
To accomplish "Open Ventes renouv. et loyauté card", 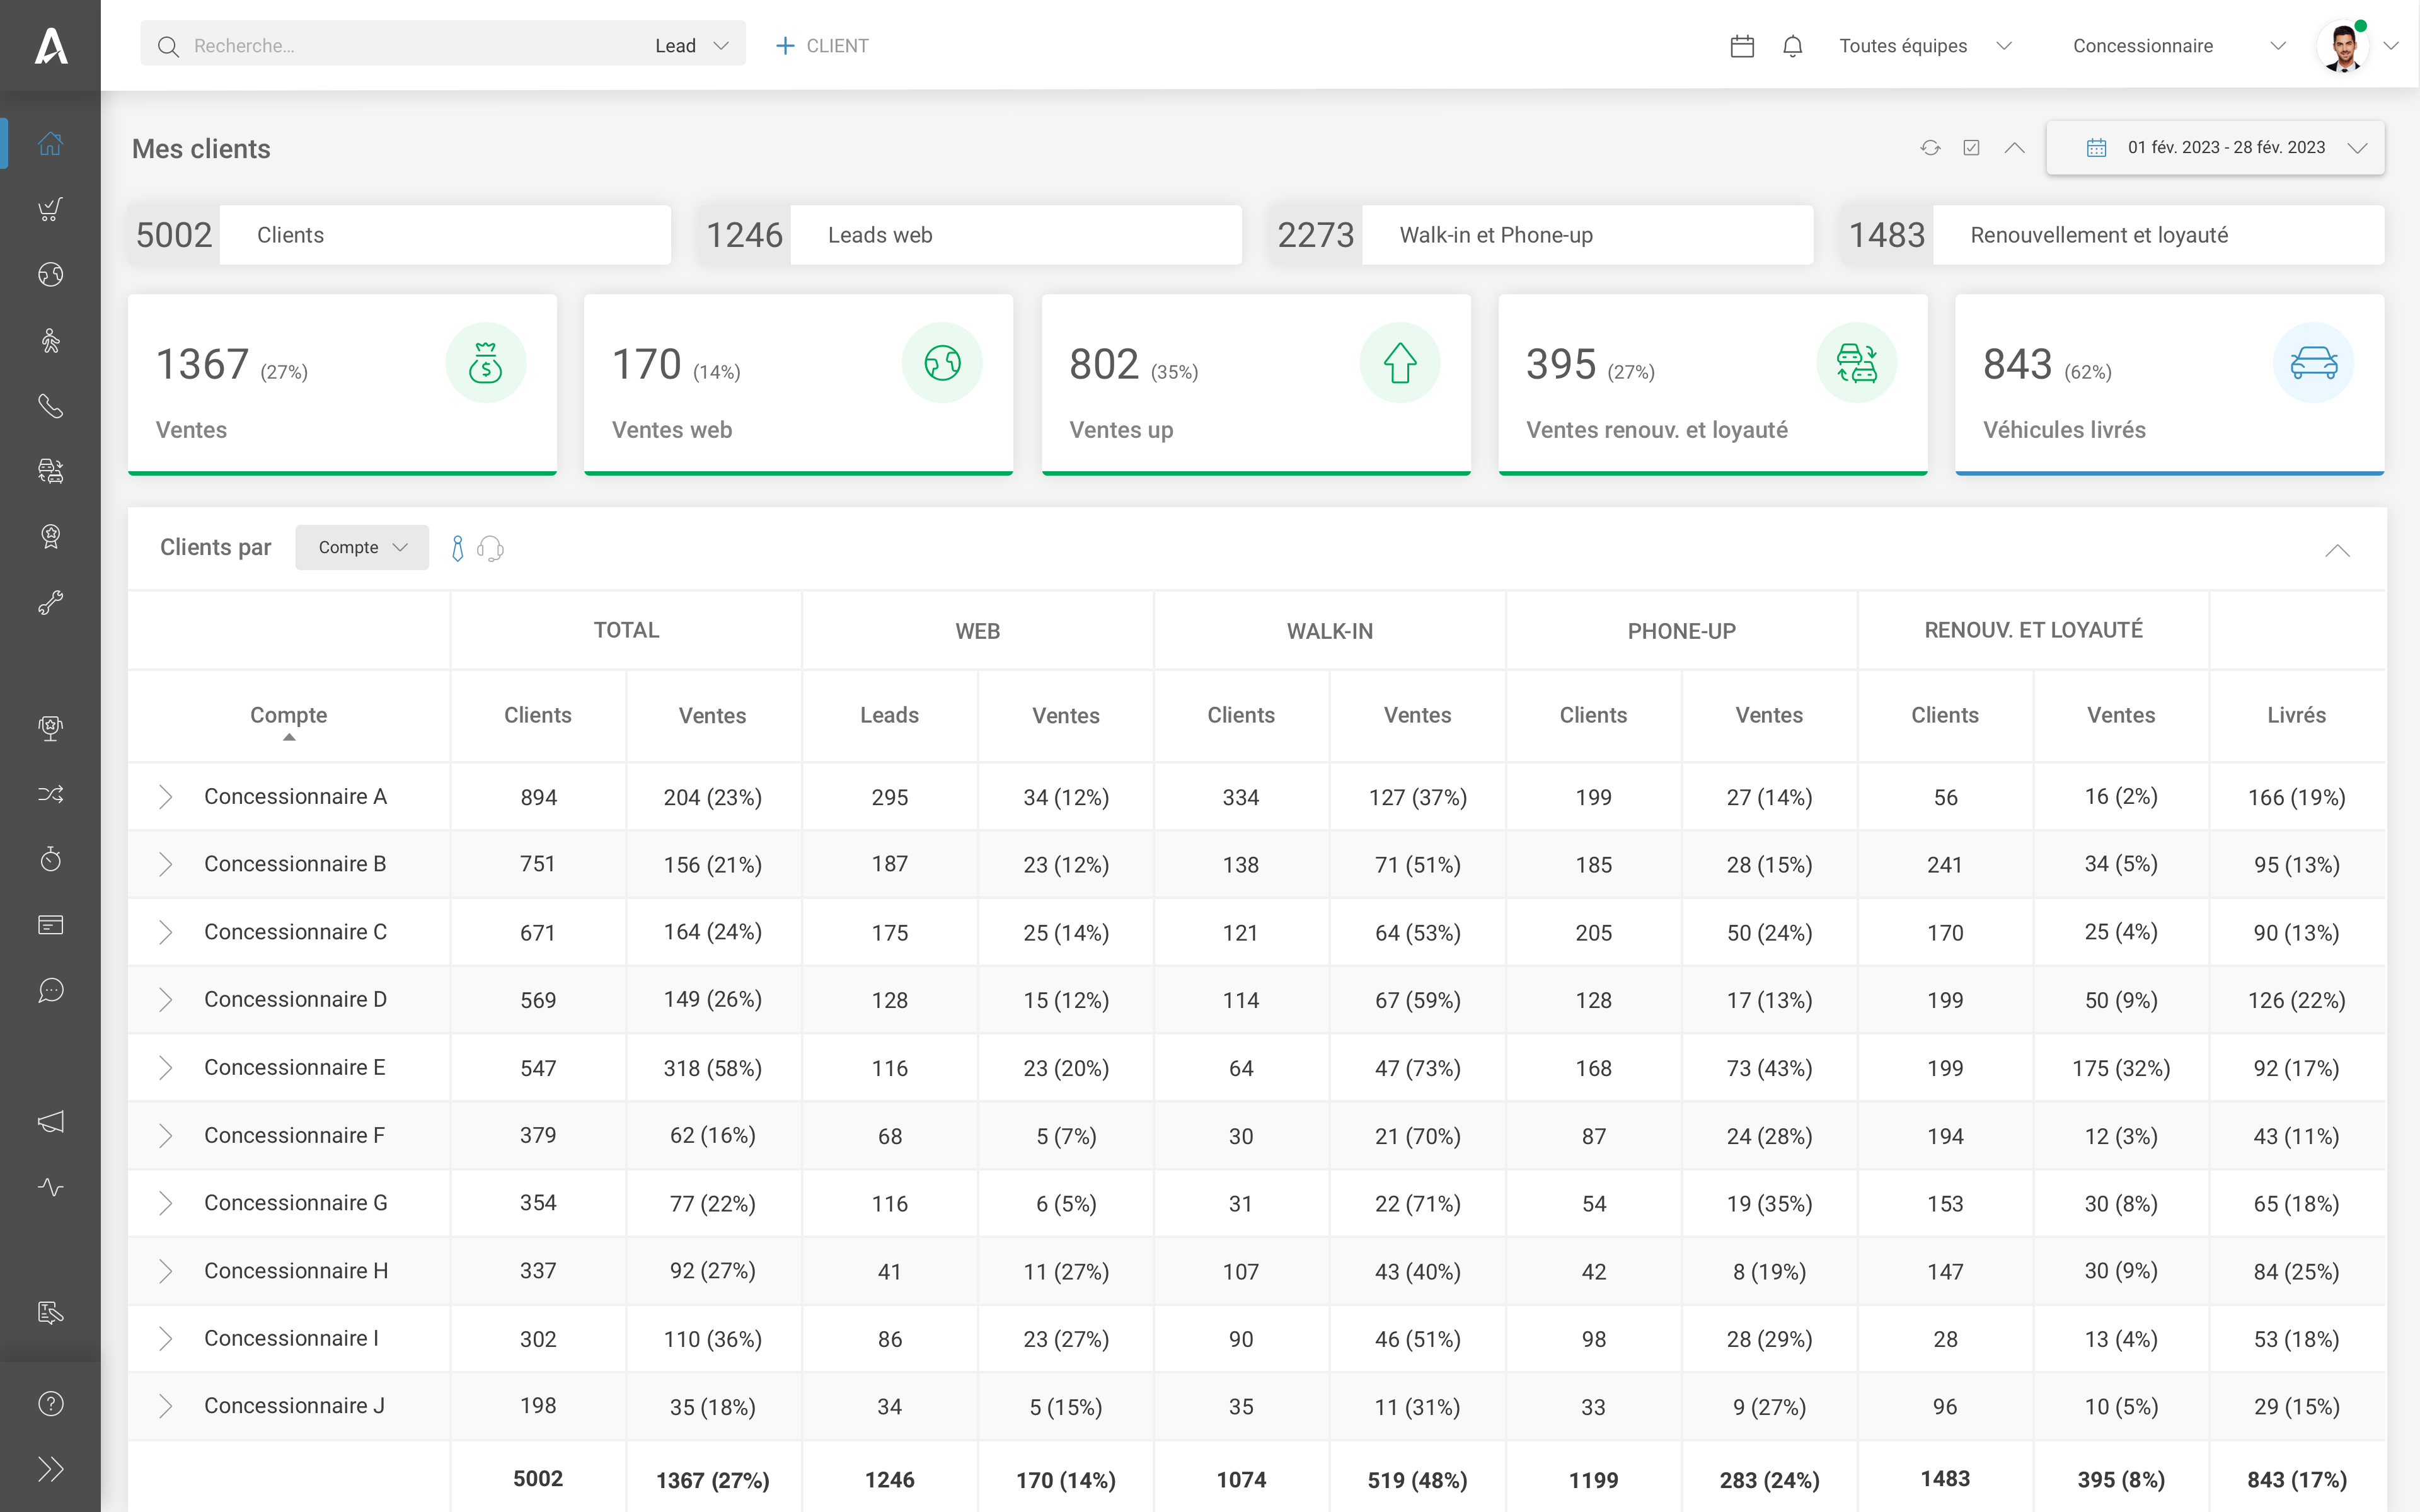I will [x=1713, y=384].
